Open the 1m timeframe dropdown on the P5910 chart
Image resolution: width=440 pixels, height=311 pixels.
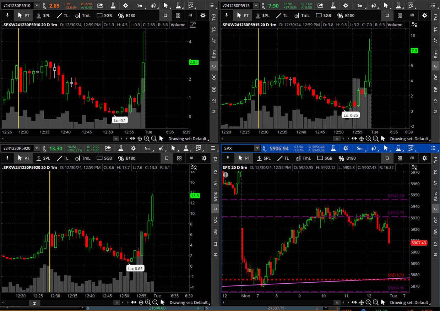(140, 6)
